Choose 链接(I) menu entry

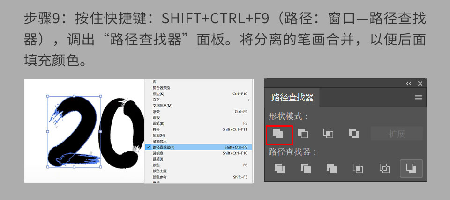point(198,159)
